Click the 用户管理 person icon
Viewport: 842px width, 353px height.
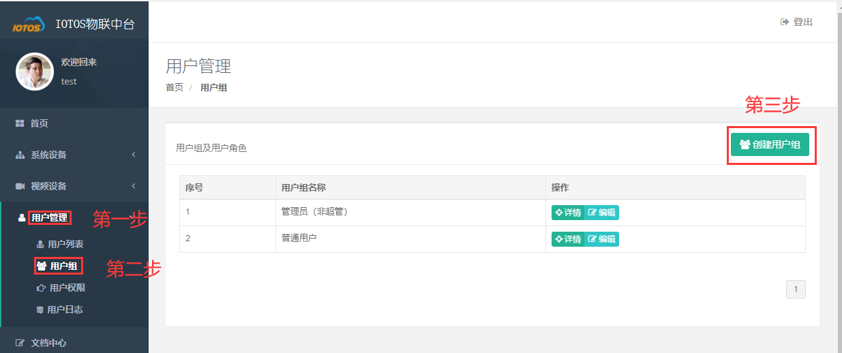point(21,217)
